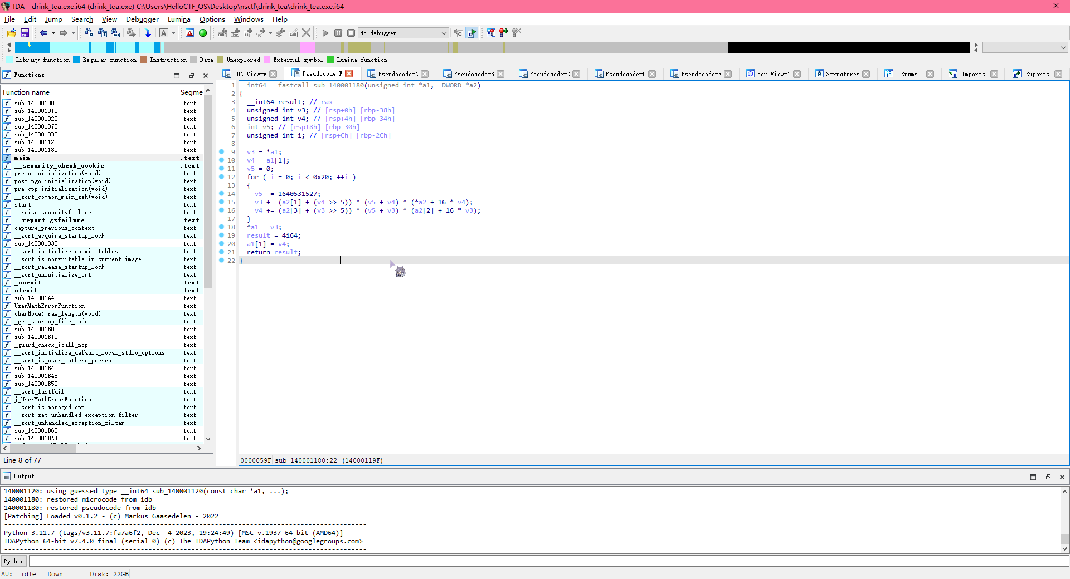Open the Debugger menu

pos(142,19)
